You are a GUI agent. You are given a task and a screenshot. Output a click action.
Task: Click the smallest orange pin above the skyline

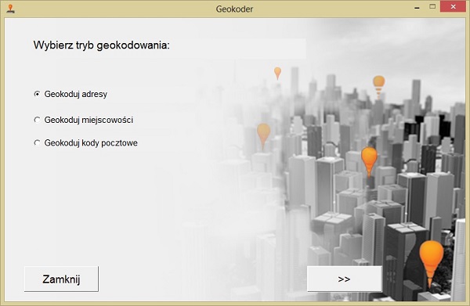point(277,74)
